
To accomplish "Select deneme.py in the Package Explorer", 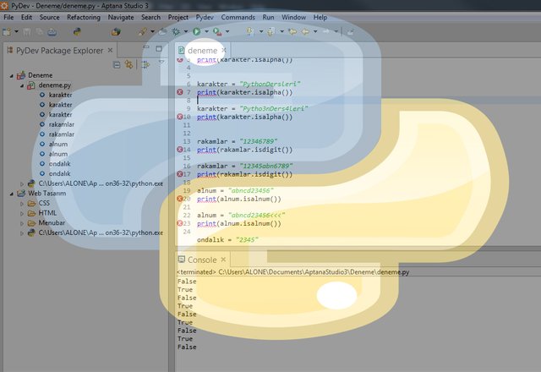I will [x=55, y=85].
